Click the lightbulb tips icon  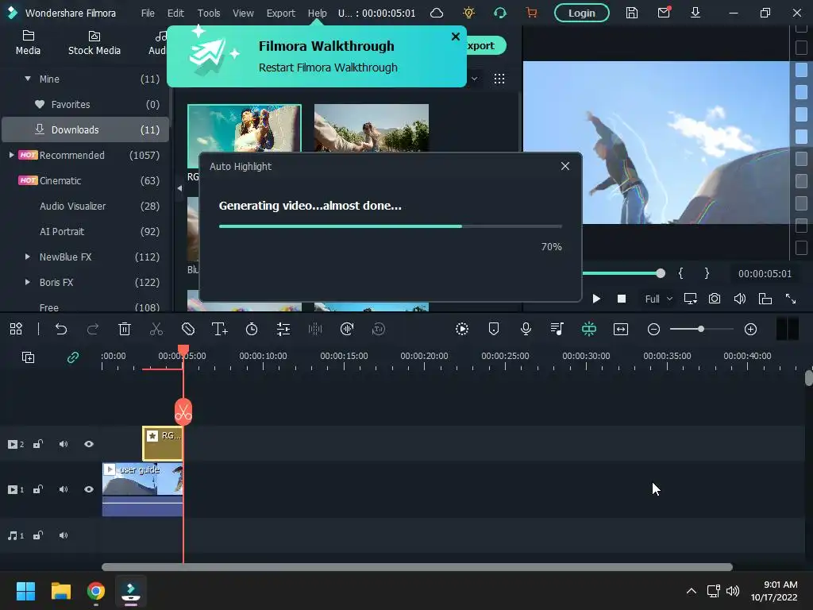click(468, 13)
